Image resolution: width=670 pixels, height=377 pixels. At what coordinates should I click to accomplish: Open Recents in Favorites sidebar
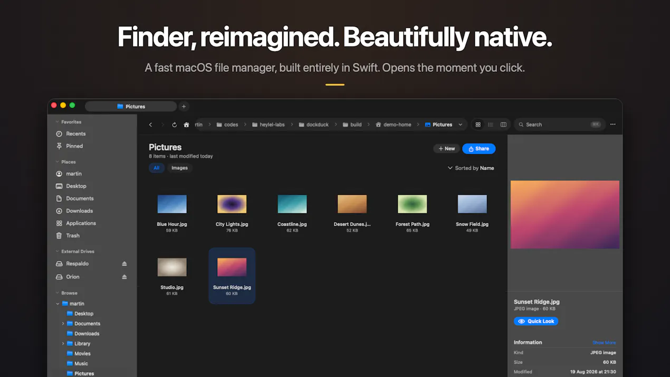[71, 134]
